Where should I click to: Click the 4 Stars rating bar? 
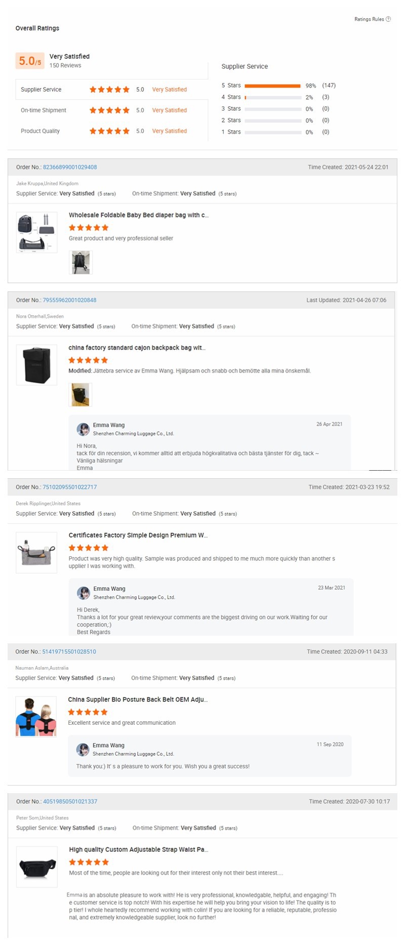tap(272, 97)
